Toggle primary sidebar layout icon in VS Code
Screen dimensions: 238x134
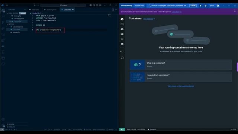coord(91,5)
